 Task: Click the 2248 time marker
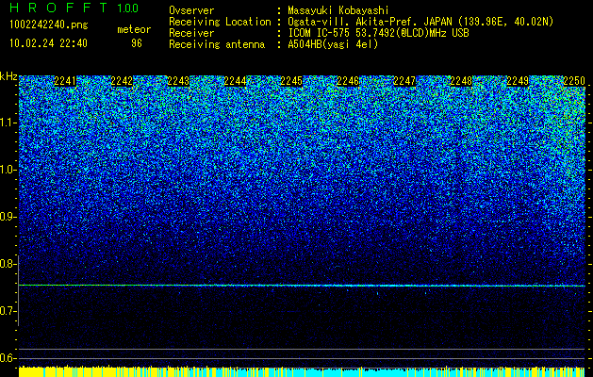point(461,81)
